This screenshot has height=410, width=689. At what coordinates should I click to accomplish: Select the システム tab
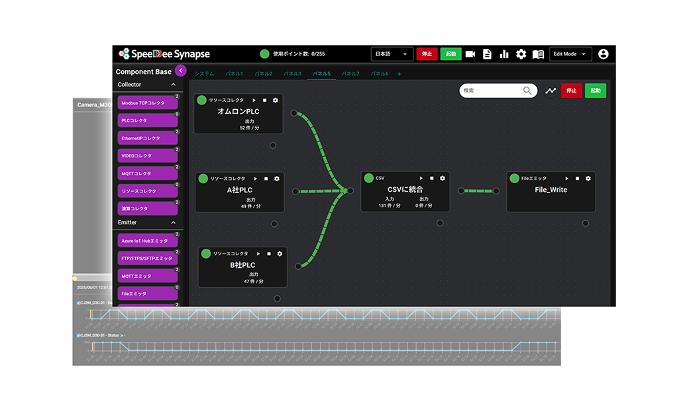point(204,73)
